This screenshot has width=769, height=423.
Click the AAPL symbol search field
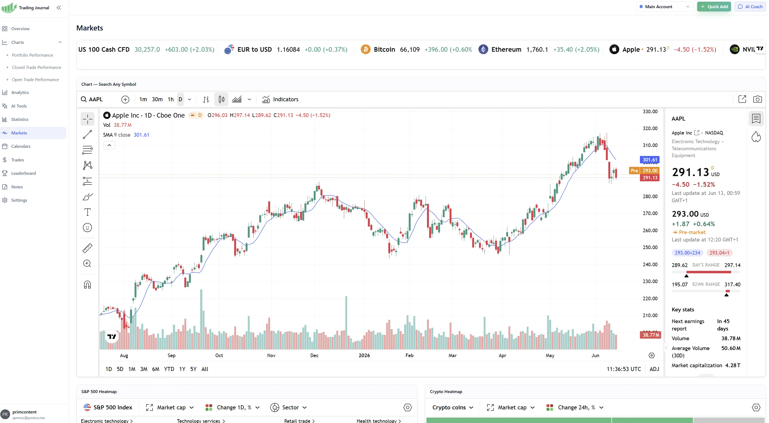[x=99, y=99]
